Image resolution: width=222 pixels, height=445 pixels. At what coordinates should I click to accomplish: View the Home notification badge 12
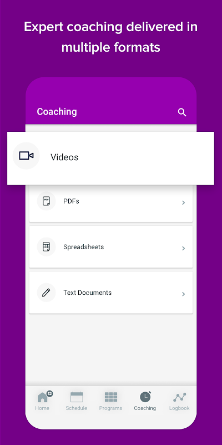[49, 394]
